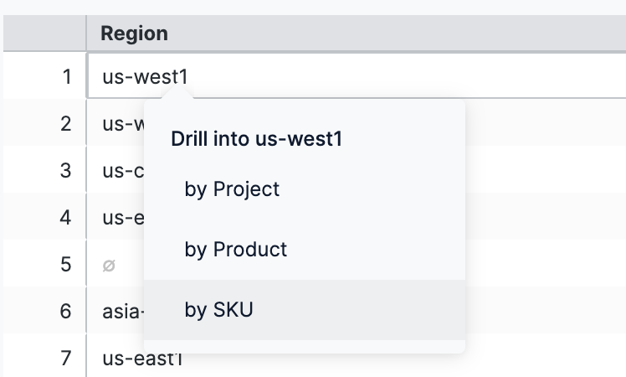Click row number 1

pos(66,77)
